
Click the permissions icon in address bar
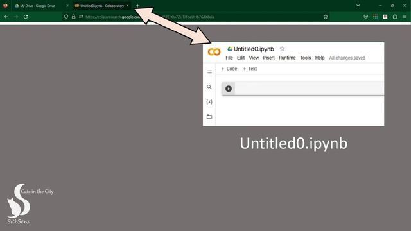(81, 17)
